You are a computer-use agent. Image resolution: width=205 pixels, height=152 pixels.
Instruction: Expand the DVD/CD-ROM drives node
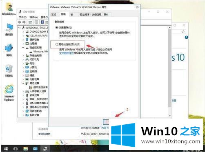pos(23,32)
